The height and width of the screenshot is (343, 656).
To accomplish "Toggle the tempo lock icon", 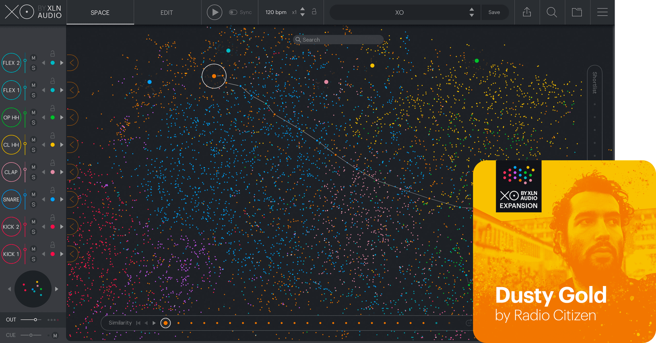I will (x=314, y=12).
